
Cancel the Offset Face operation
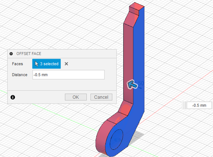click(101, 97)
